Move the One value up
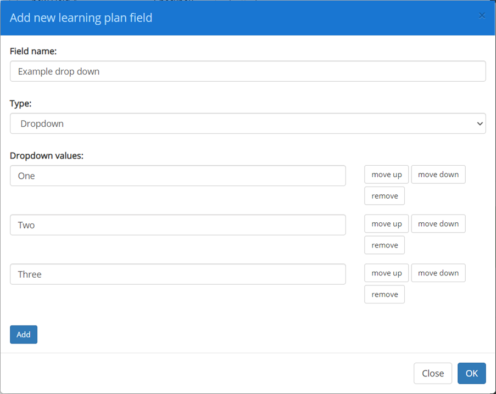The height and width of the screenshot is (394, 496). 386,174
